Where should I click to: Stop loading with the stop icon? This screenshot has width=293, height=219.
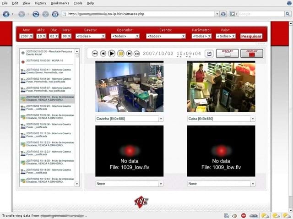pyautogui.click(x=46, y=14)
